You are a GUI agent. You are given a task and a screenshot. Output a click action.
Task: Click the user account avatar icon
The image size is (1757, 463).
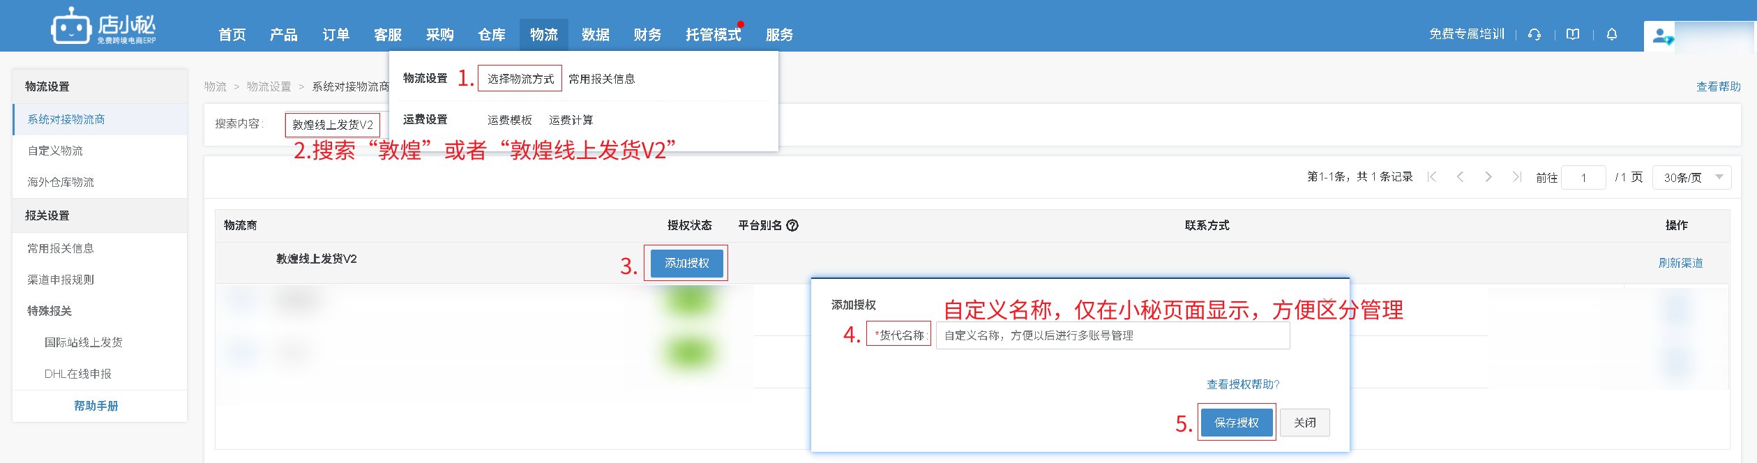click(1661, 36)
